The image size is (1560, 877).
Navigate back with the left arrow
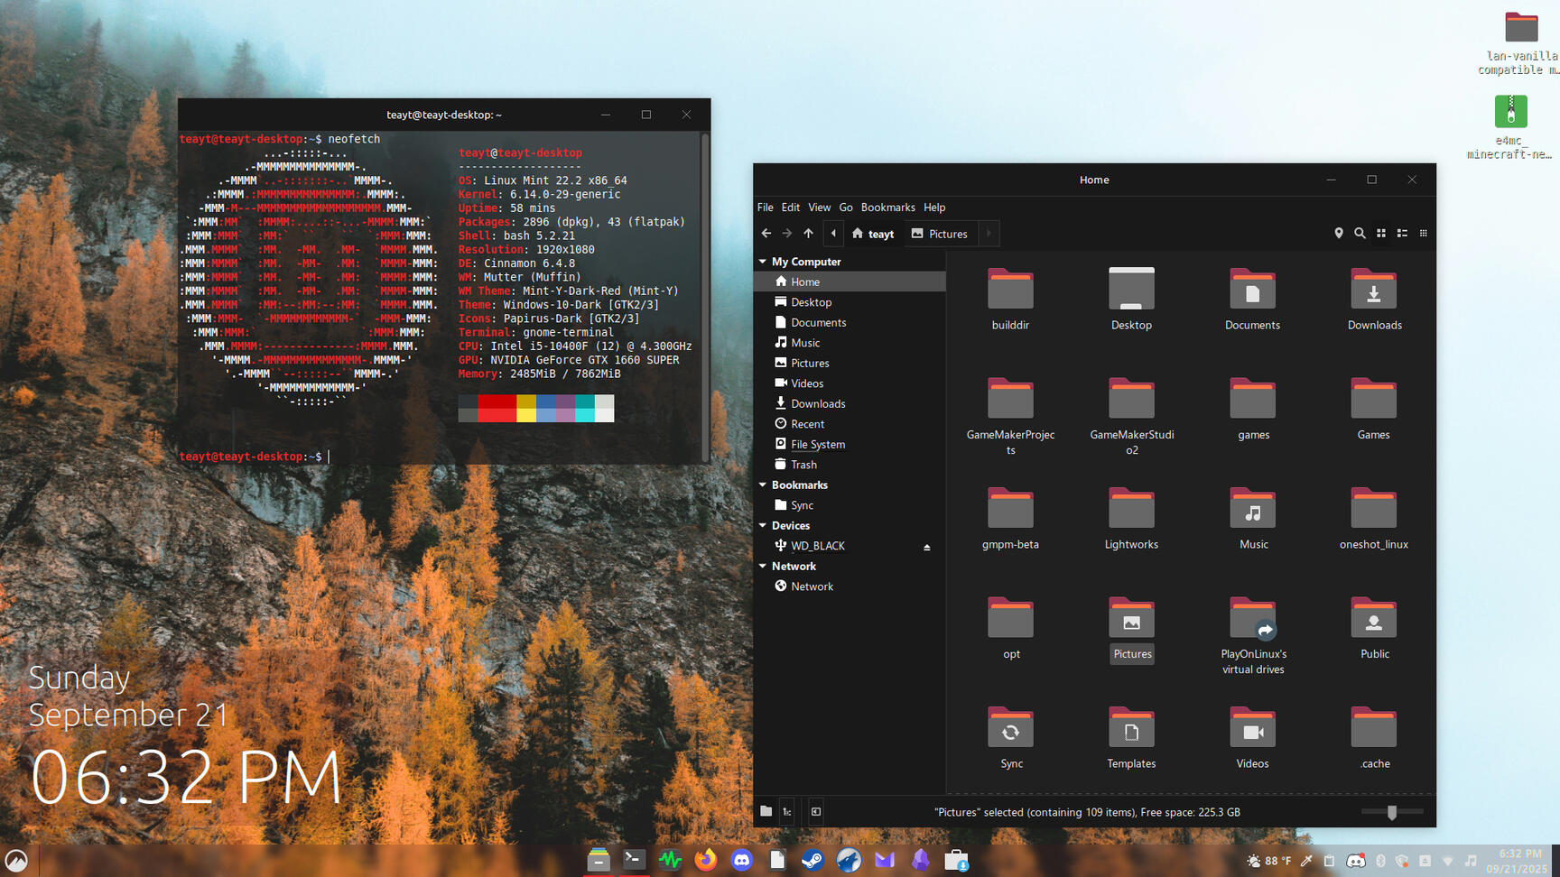tap(766, 234)
